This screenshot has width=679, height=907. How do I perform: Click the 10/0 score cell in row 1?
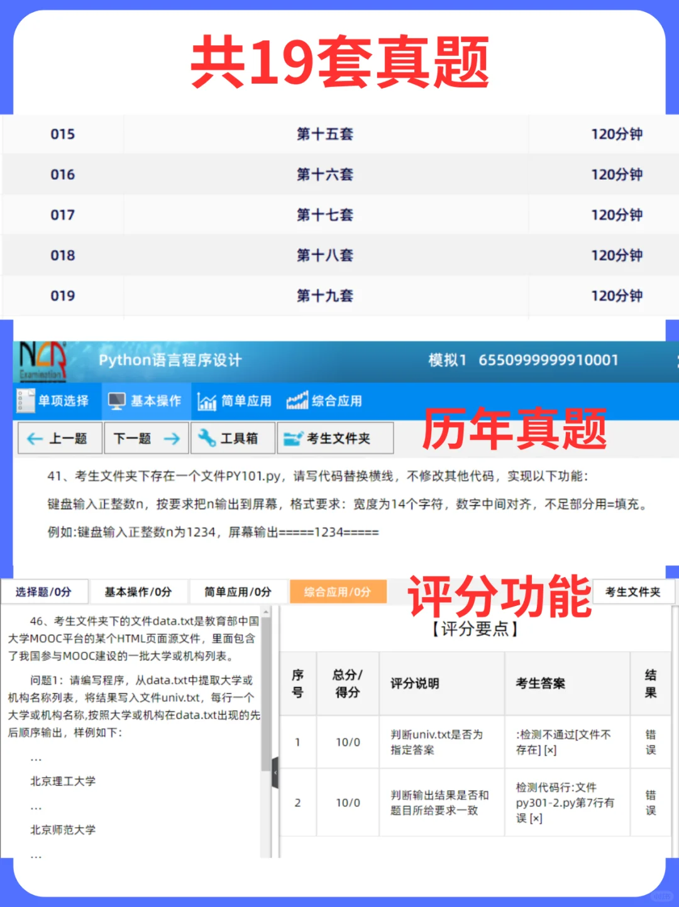point(348,742)
